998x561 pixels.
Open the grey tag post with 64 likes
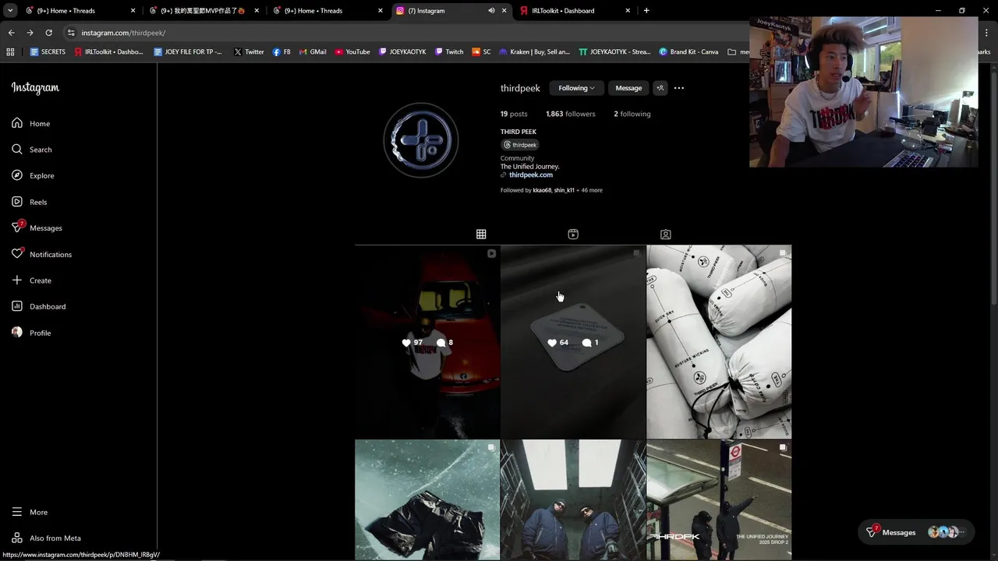point(573,342)
